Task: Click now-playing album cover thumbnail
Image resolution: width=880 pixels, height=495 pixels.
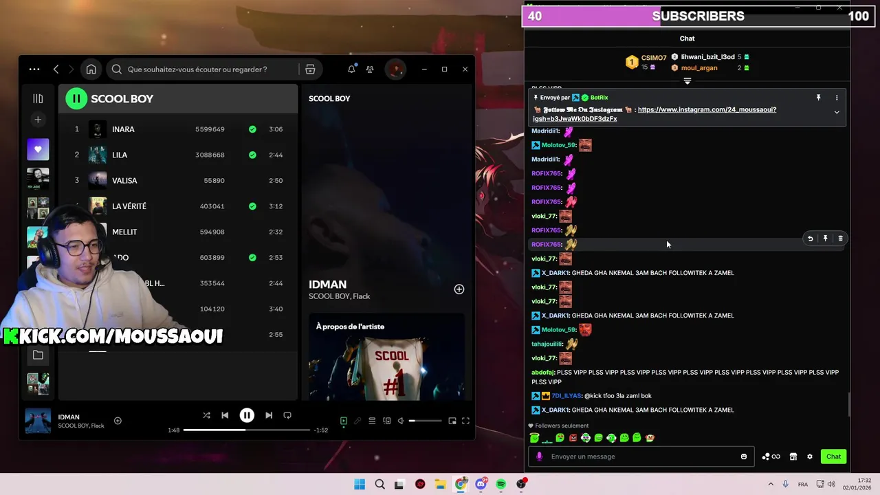Action: 38,421
